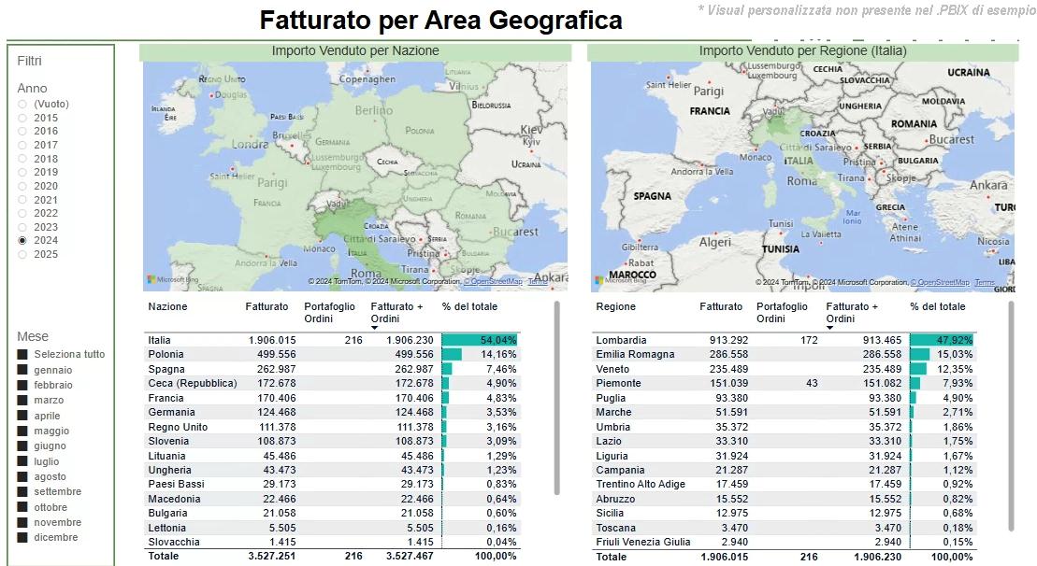
Task: Click sort arrow in Nazione table header
Action: click(x=375, y=328)
